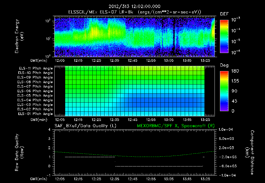Click the 2.0e+03 right axis tick label

tap(227, 148)
